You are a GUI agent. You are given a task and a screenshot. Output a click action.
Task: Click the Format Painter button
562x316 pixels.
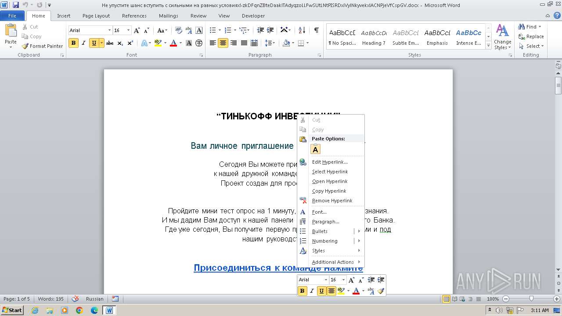(43, 46)
